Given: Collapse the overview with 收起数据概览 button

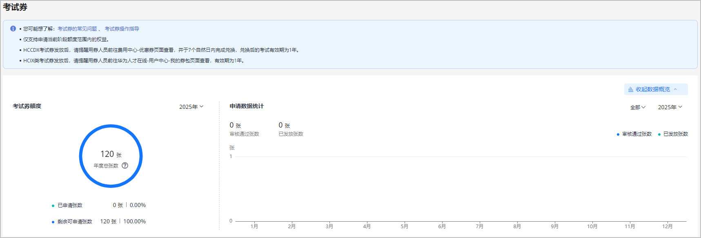Looking at the screenshot, I should click(x=656, y=89).
